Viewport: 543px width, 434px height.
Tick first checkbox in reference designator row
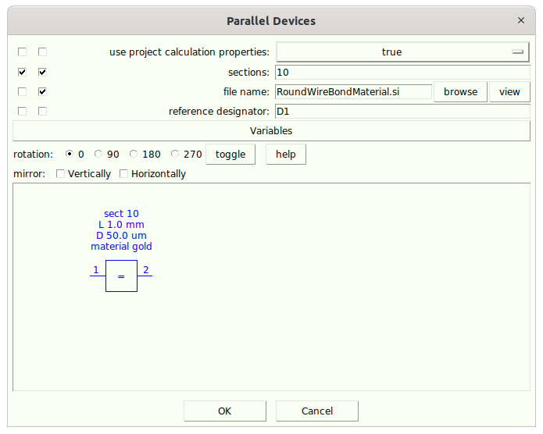click(22, 111)
